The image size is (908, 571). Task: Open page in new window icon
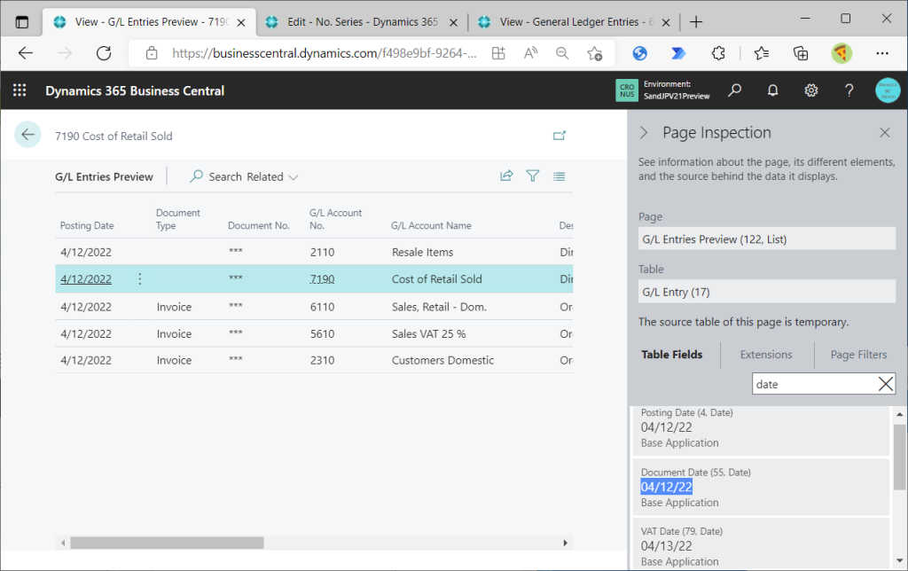(x=560, y=136)
